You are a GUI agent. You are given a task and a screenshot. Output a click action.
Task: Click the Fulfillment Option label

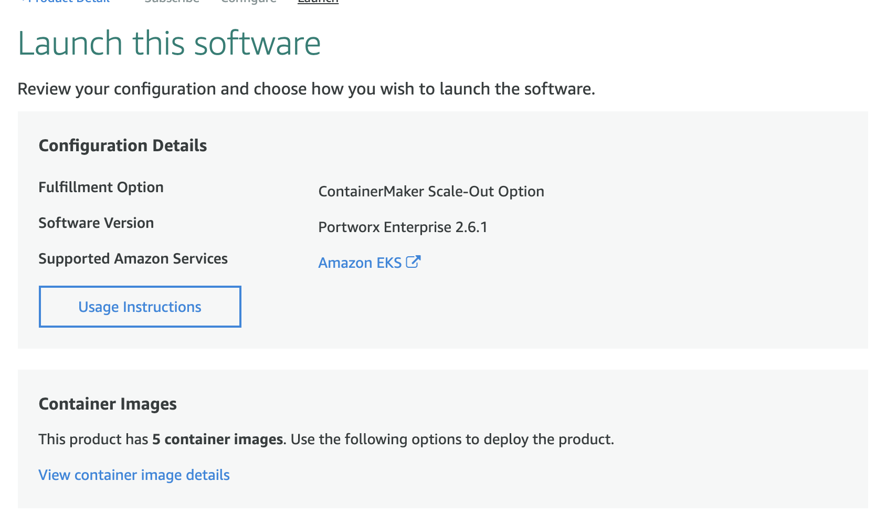[101, 187]
